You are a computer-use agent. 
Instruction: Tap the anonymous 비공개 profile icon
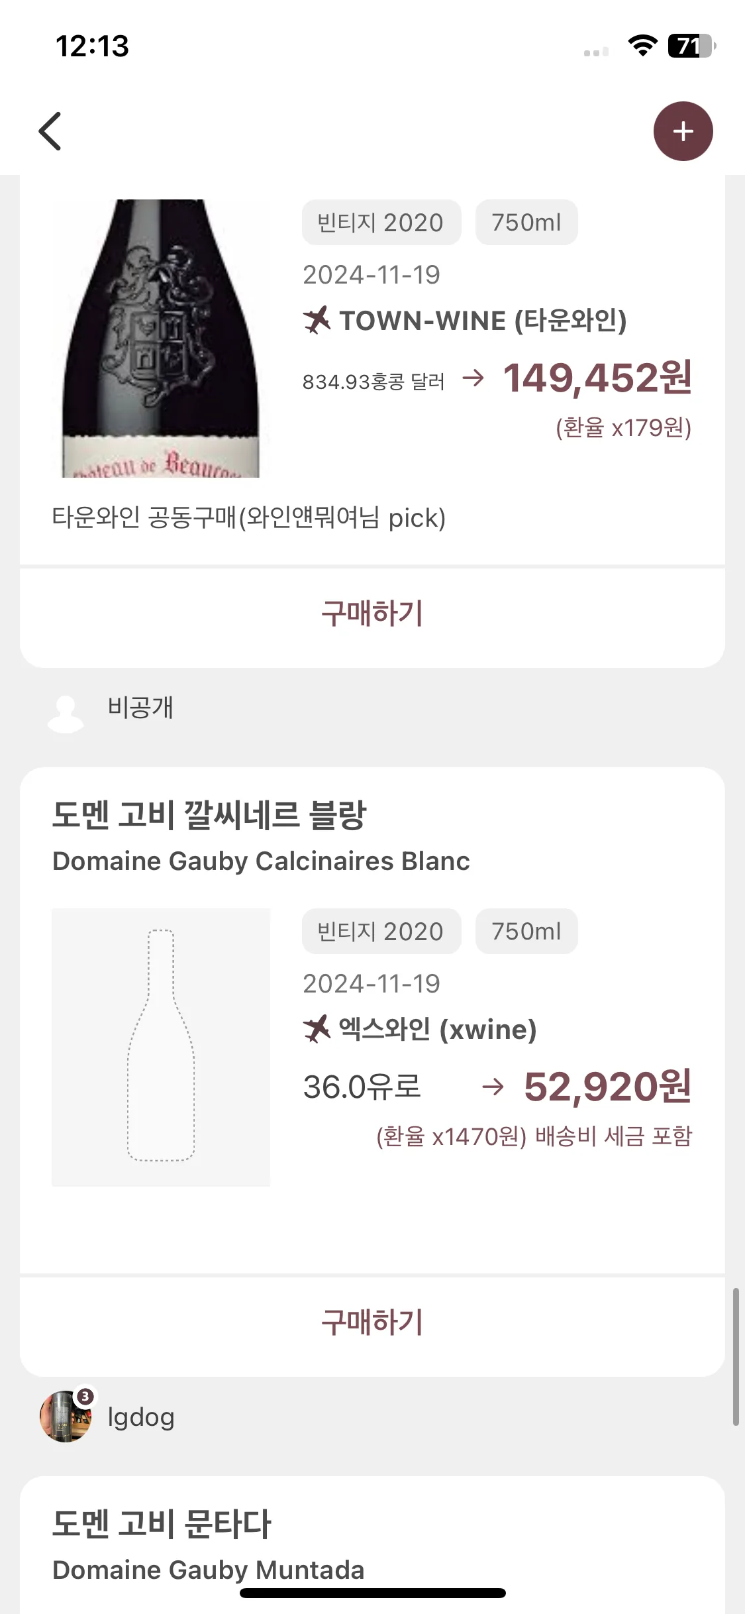66,714
